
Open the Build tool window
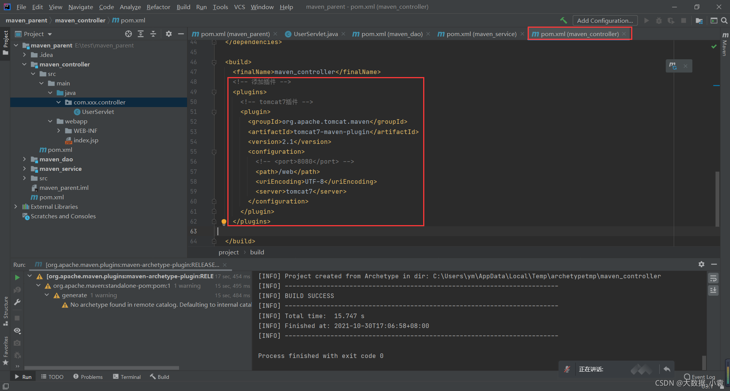(160, 377)
